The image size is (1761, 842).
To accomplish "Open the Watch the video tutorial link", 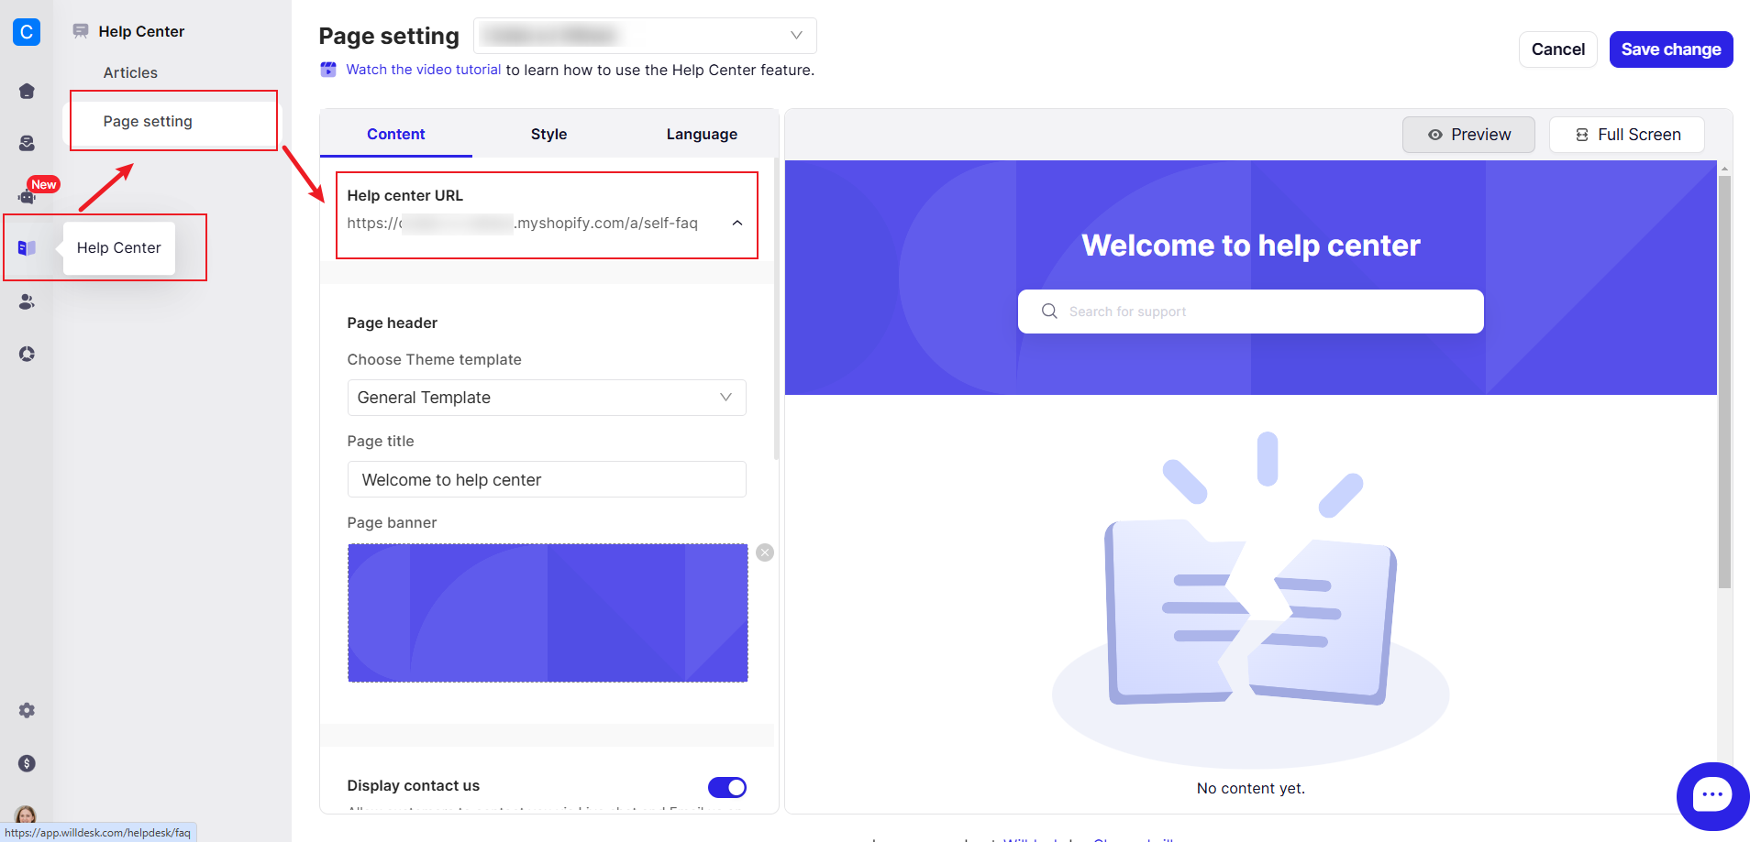I will point(424,70).
